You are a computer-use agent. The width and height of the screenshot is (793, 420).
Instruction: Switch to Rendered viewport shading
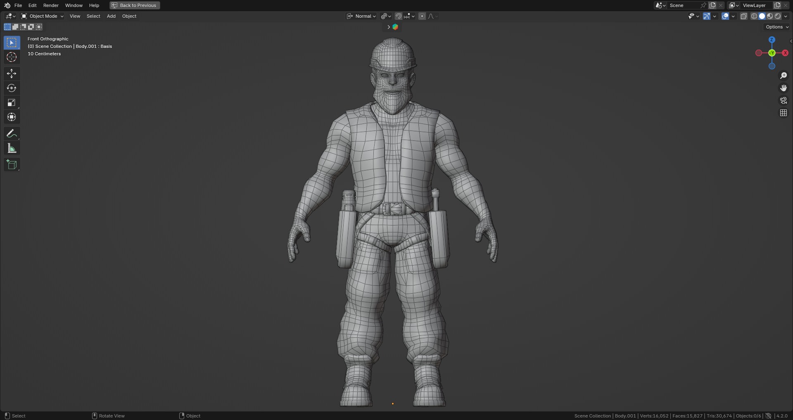[778, 16]
